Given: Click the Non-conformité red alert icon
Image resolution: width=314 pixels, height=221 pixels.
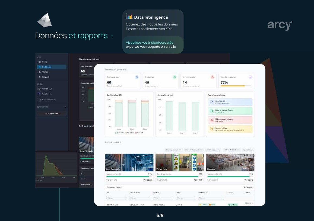Looking at the screenshot, I should [212, 77].
